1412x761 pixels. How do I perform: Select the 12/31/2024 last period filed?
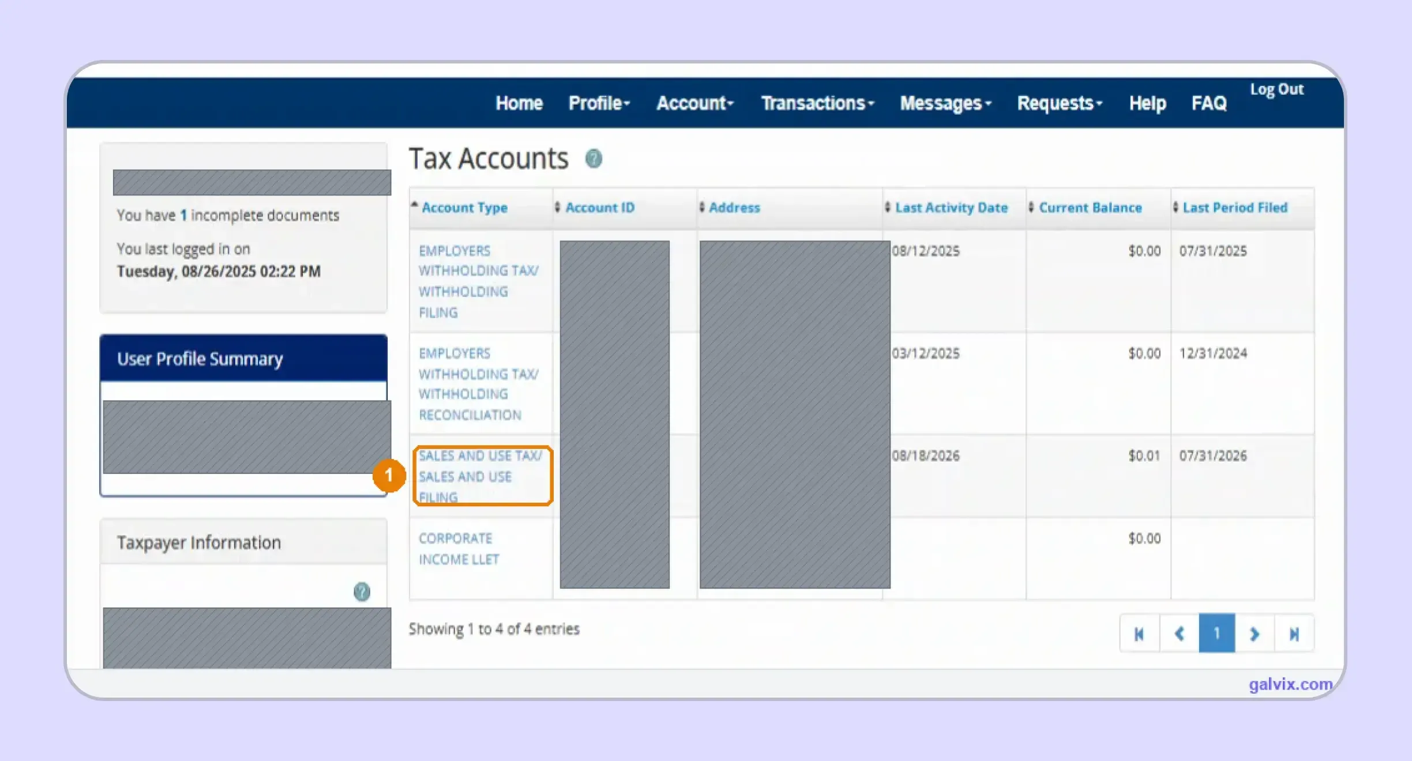(1213, 353)
